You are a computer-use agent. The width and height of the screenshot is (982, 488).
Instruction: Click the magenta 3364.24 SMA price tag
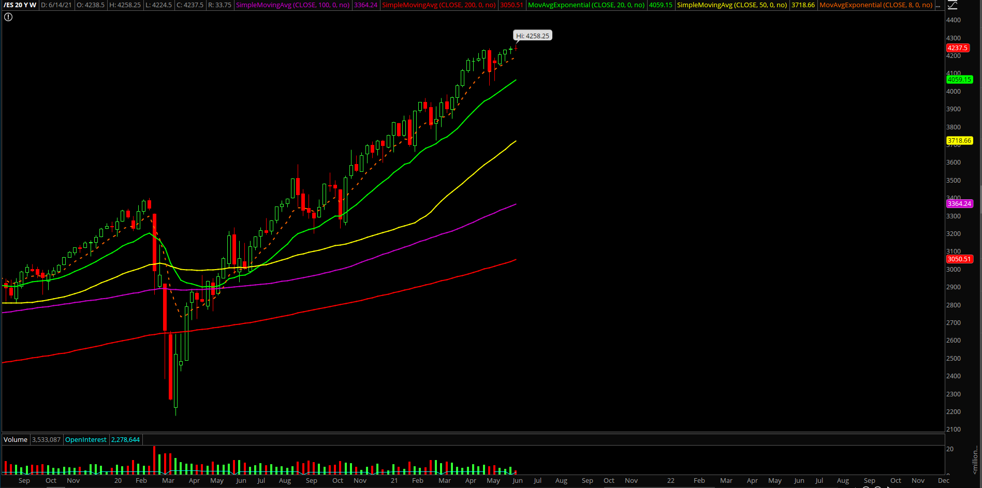[x=959, y=204]
